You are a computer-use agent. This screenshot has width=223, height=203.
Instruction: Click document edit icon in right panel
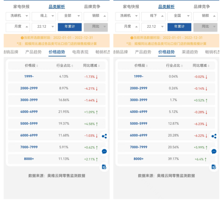coord(214,167)
